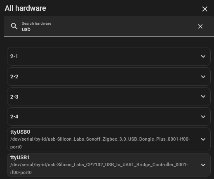This screenshot has width=214, height=179.
Task: Select the 2-4 hardware row title
Action: click(x=14, y=117)
